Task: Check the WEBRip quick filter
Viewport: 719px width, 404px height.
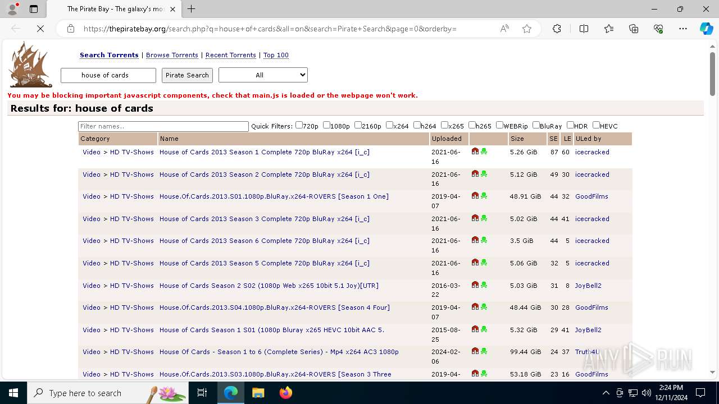Action: [x=499, y=125]
